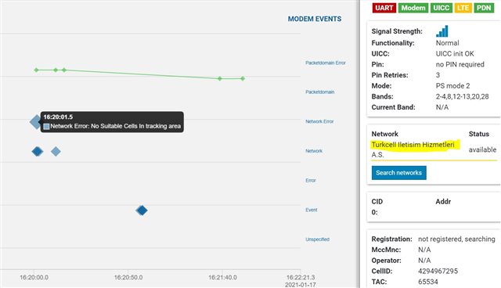Click the Network Error diamond marker
The width and height of the screenshot is (501, 288).
pos(35,121)
